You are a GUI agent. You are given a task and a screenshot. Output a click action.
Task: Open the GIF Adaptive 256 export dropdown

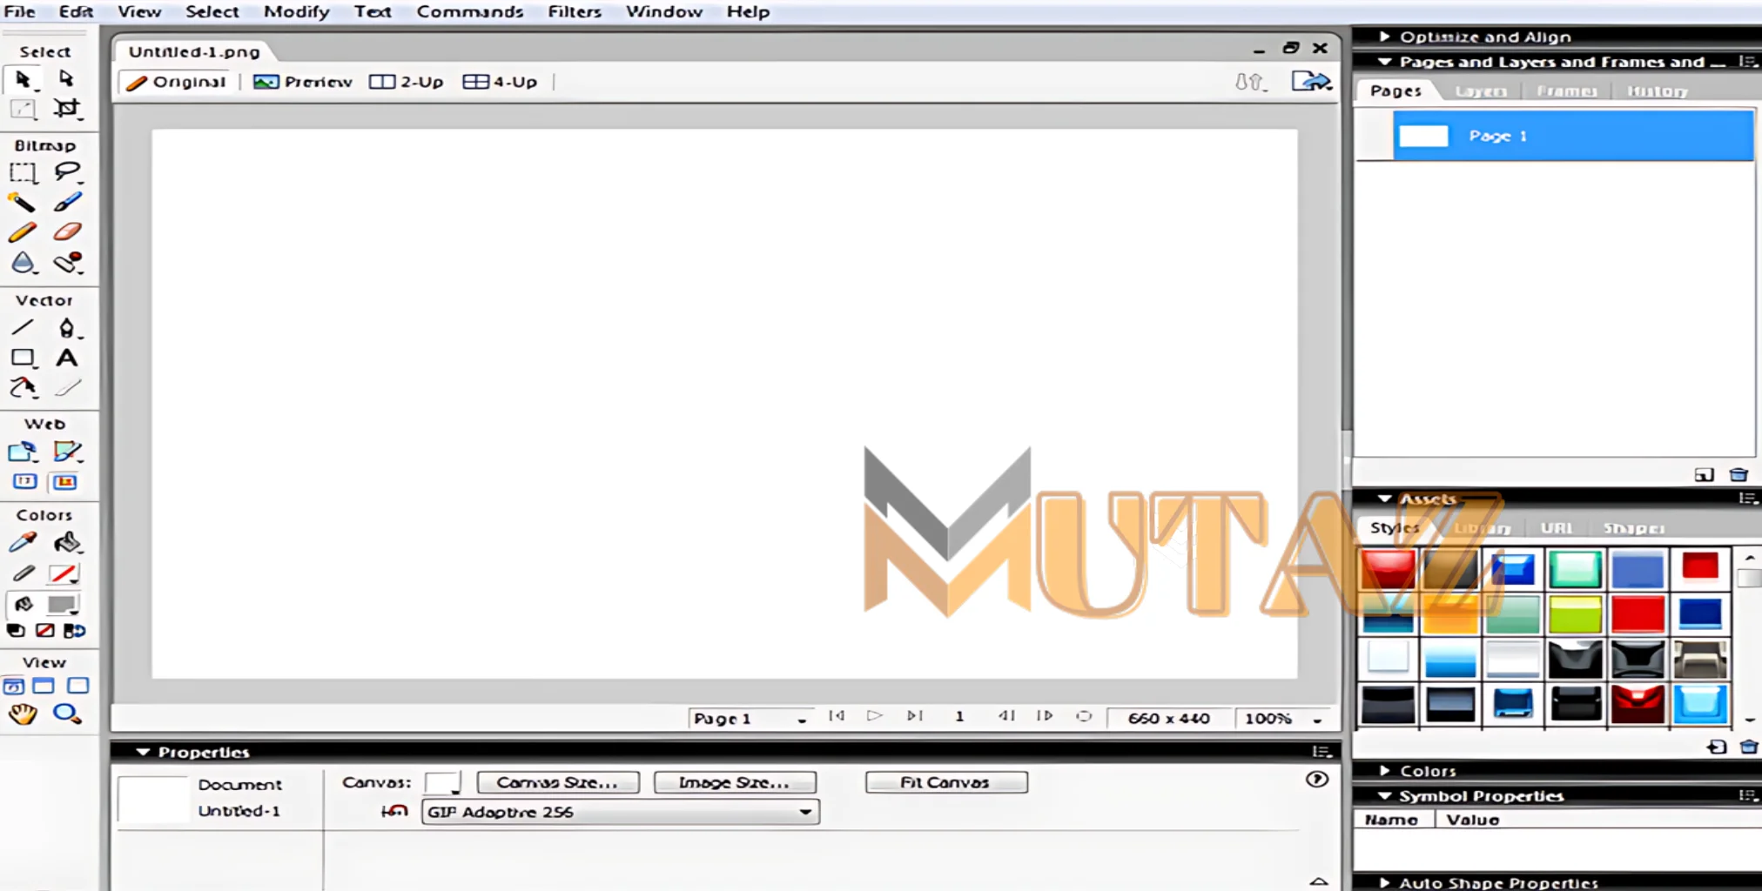point(621,812)
